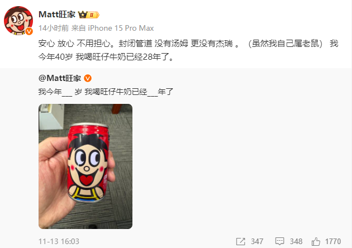Screen dimensions: 352x248
Task: Click the repost share icon
Action: [241, 241]
